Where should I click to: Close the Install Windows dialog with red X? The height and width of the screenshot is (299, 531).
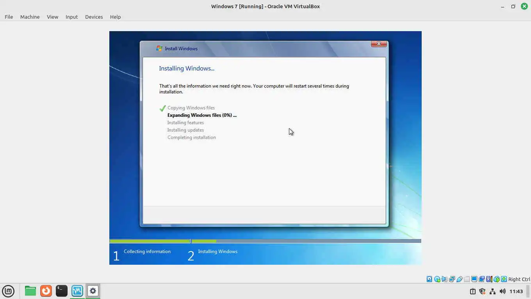[379, 44]
